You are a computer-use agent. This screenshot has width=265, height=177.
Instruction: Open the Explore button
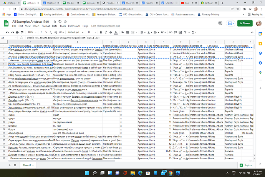246,165
